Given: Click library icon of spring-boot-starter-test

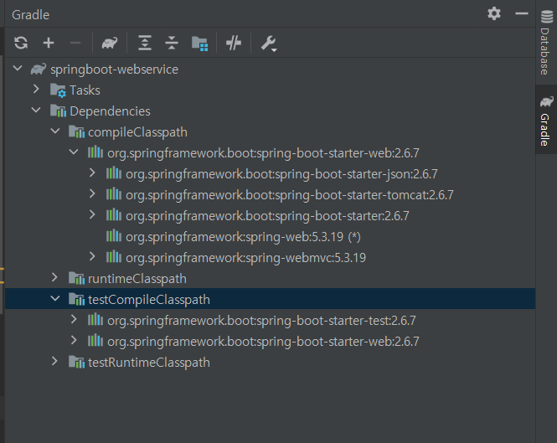Looking at the screenshot, I should [95, 320].
